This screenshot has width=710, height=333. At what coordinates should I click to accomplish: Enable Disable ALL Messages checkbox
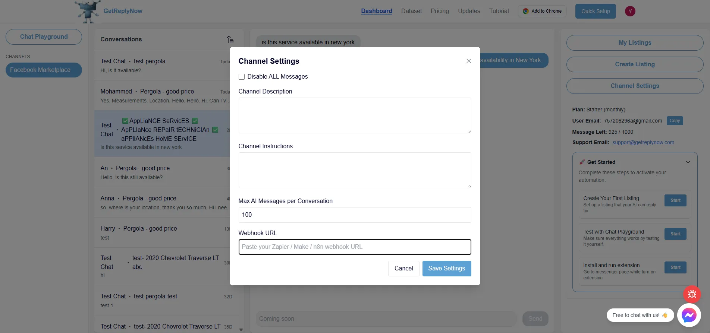click(x=242, y=77)
